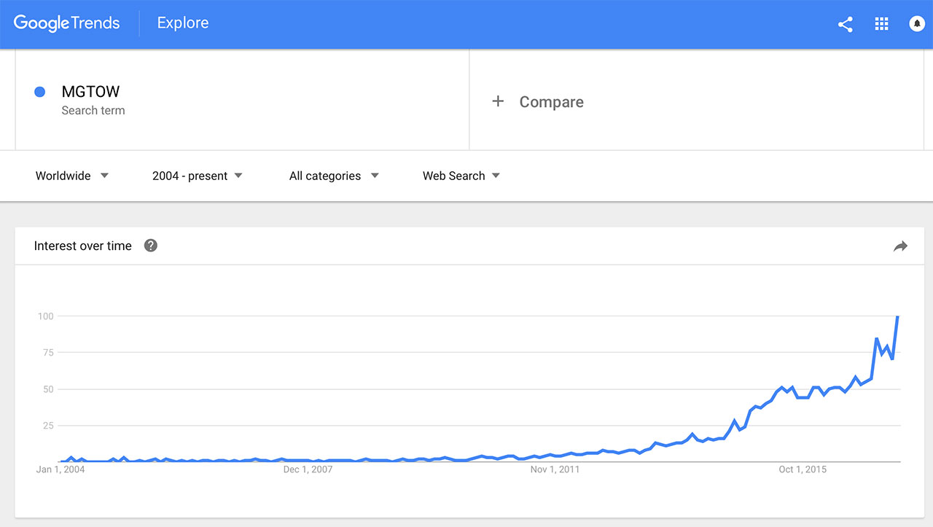The height and width of the screenshot is (527, 933).
Task: Click the Google Trends logo
Action: click(66, 23)
